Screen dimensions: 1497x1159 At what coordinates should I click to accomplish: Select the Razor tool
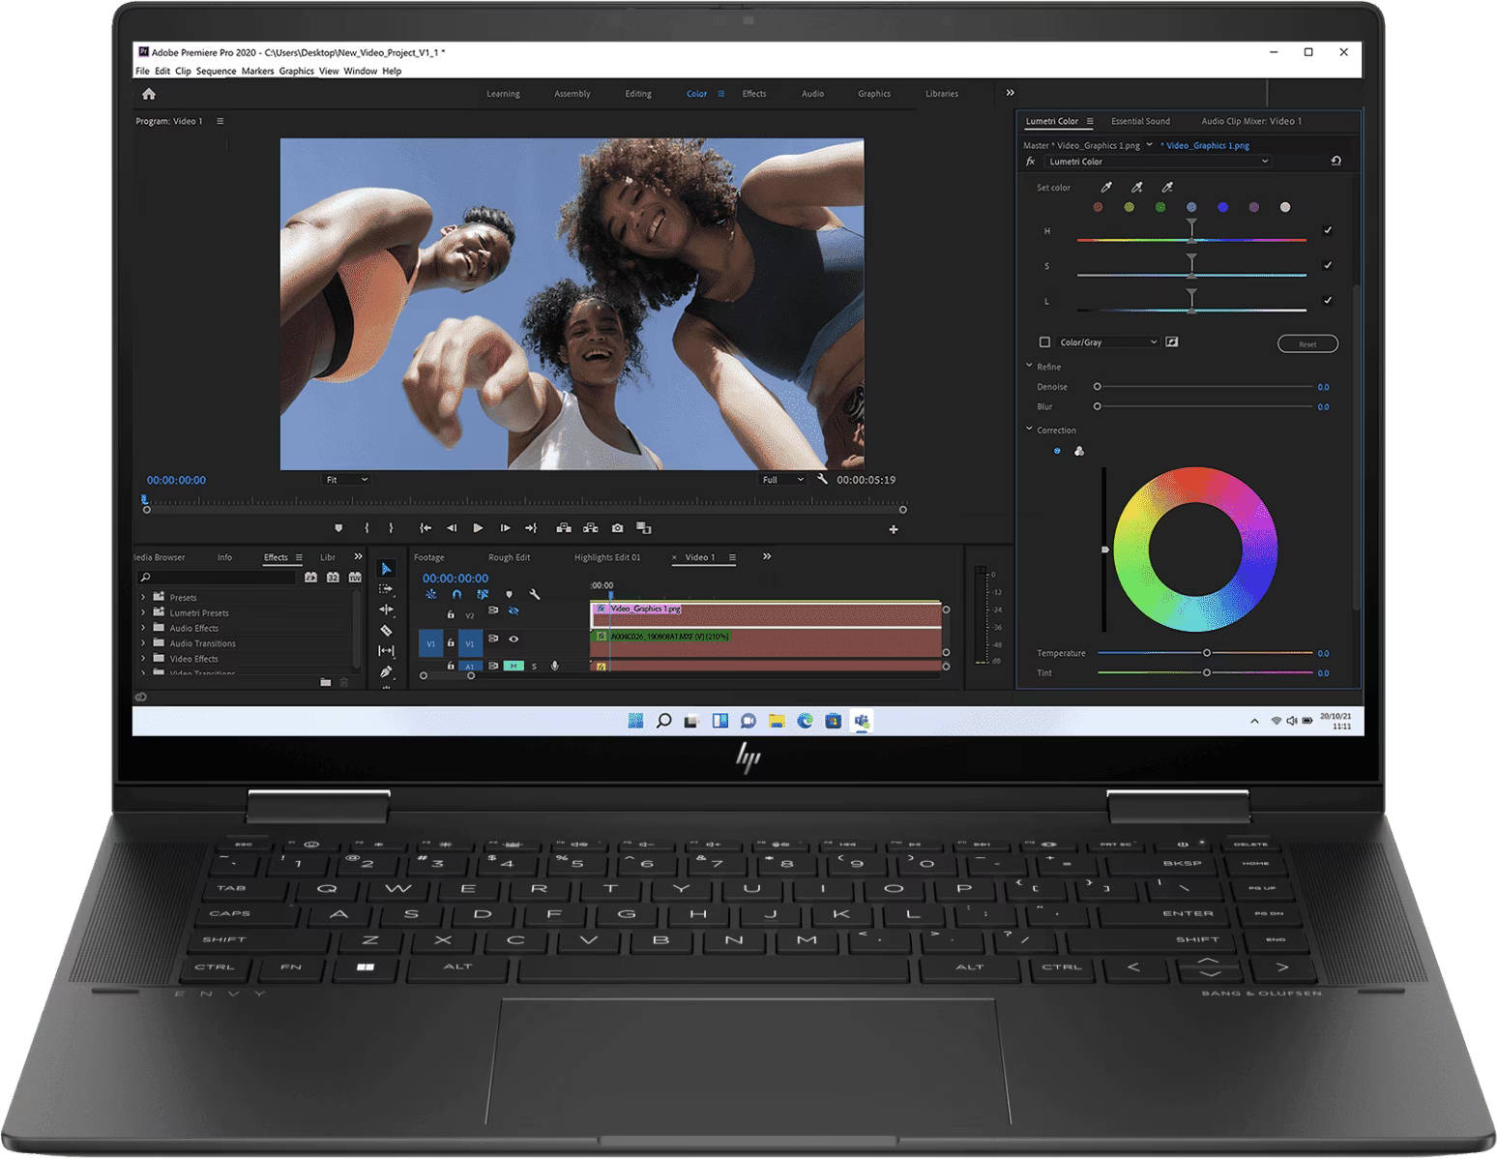tap(386, 630)
